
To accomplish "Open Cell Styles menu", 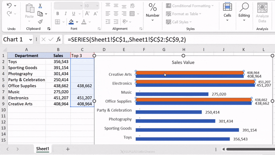I will (x=179, y=22).
